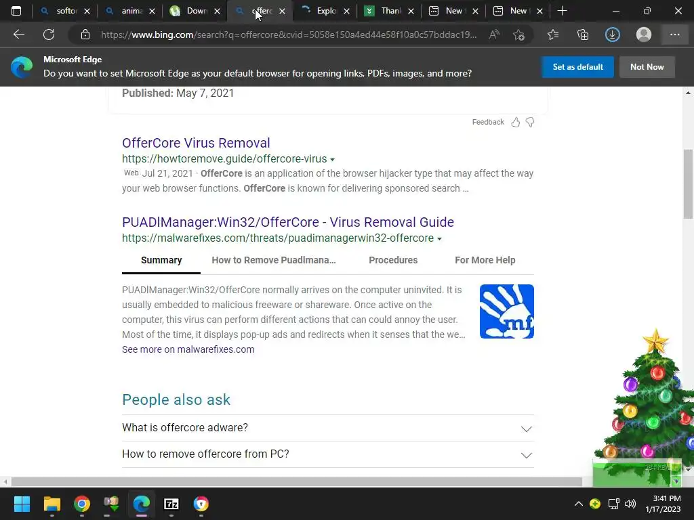Switch to the 'Thanl' tab

[x=388, y=11]
